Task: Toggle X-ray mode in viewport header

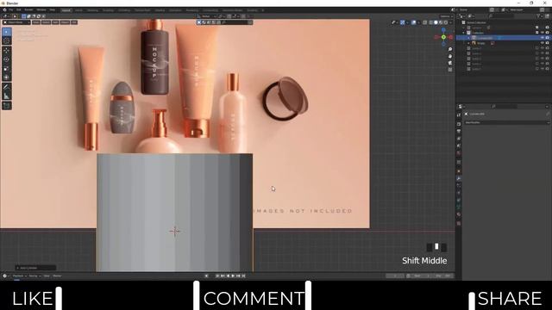Action: 424,22
